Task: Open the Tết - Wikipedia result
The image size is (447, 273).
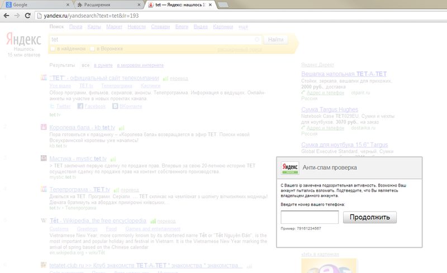Action: (x=98, y=221)
